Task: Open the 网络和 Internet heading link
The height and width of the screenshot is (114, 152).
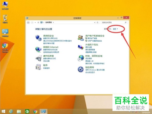Action: click(51, 47)
